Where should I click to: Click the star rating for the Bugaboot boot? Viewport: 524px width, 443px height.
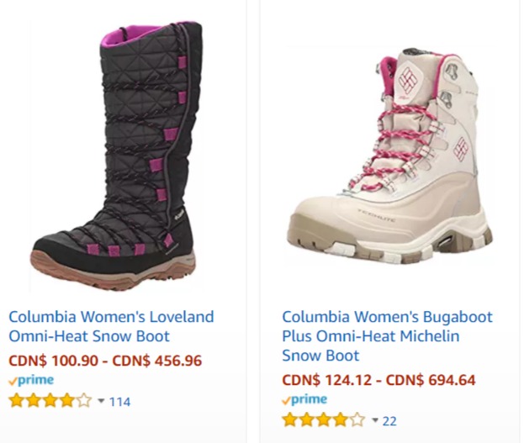click(x=324, y=420)
